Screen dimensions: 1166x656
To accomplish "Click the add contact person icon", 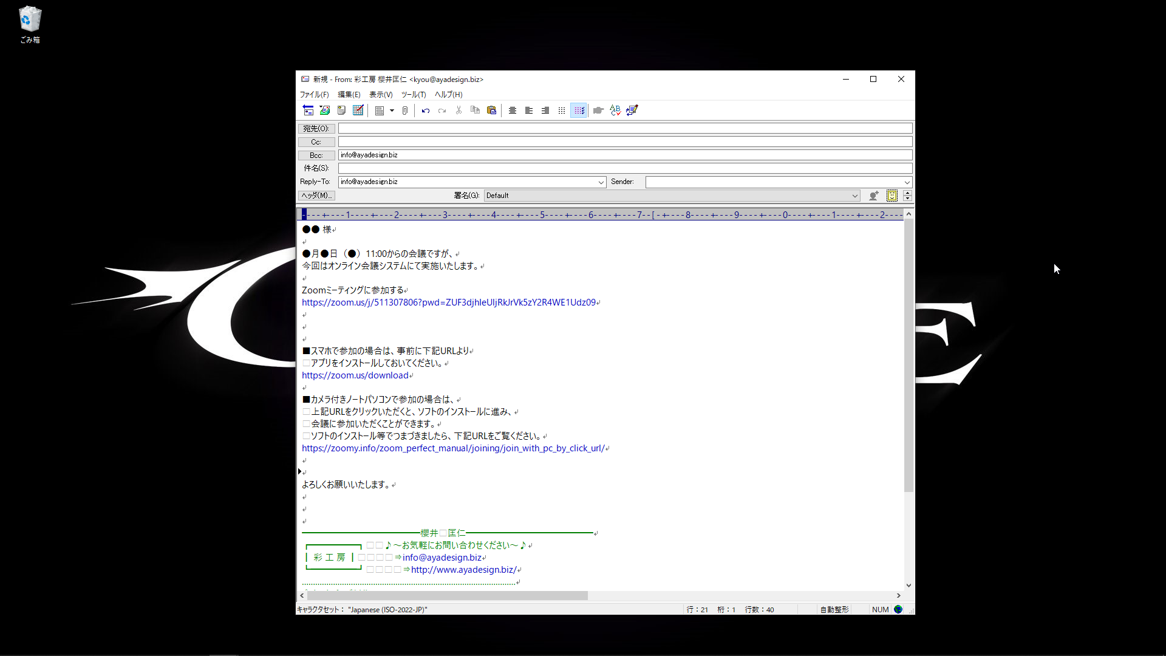I will point(874,196).
